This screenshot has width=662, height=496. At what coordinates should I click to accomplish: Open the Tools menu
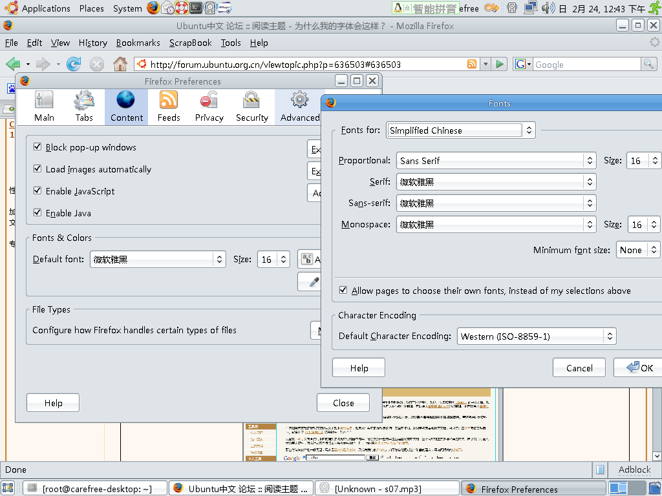point(231,43)
